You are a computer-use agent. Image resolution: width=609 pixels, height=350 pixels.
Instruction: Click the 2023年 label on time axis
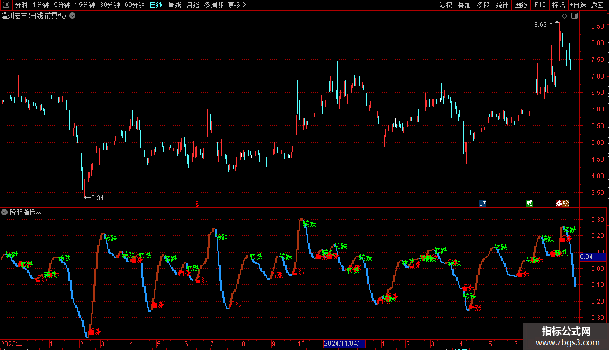coord(11,344)
